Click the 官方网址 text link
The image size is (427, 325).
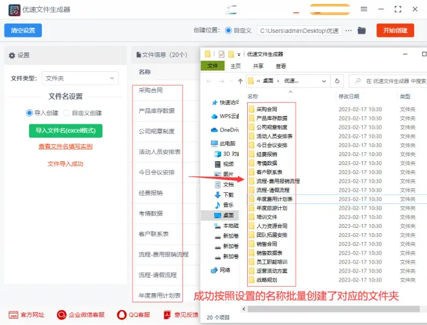[x=32, y=315]
